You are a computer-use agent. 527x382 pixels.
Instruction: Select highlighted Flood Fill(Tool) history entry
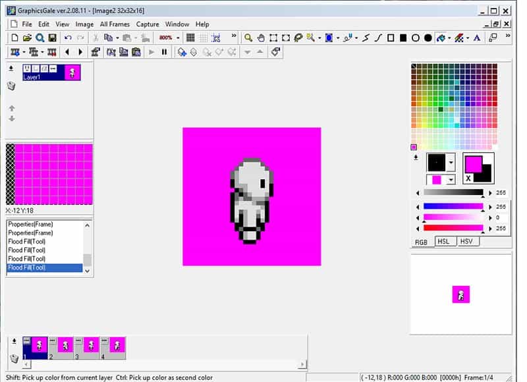tap(44, 267)
